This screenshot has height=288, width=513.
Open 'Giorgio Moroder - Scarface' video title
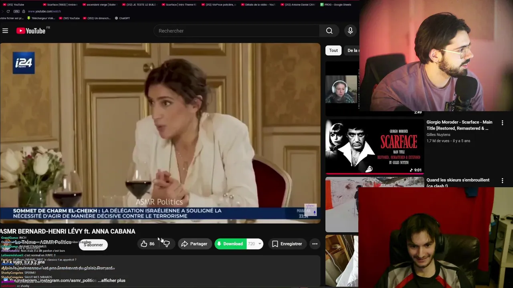click(459, 125)
